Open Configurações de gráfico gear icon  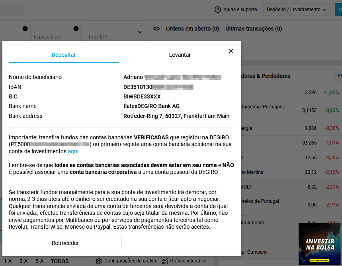pos(99,261)
